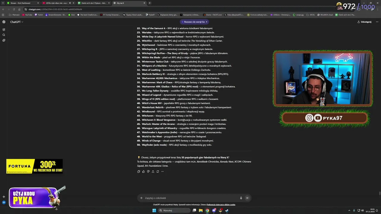Open the Płatności bookmark folder
This screenshot has width=381, height=214.
(x=14, y=15)
